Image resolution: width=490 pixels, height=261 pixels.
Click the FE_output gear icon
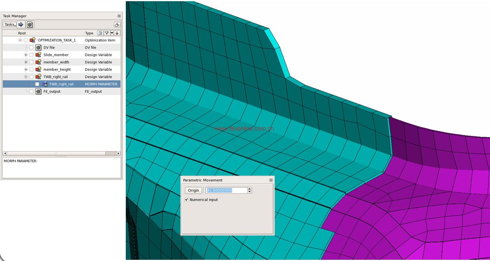38,91
